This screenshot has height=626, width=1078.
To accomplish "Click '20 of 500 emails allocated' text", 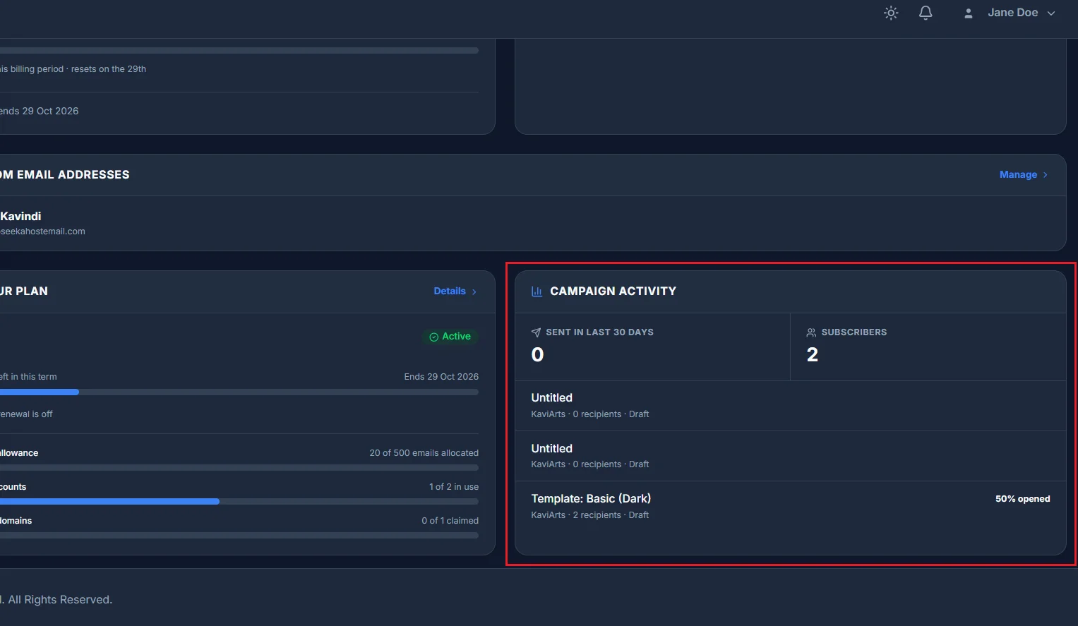I will pos(424,453).
